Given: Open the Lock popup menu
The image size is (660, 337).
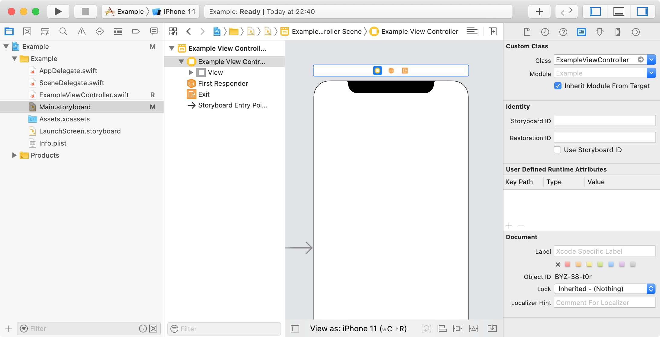Looking at the screenshot, I should [604, 289].
